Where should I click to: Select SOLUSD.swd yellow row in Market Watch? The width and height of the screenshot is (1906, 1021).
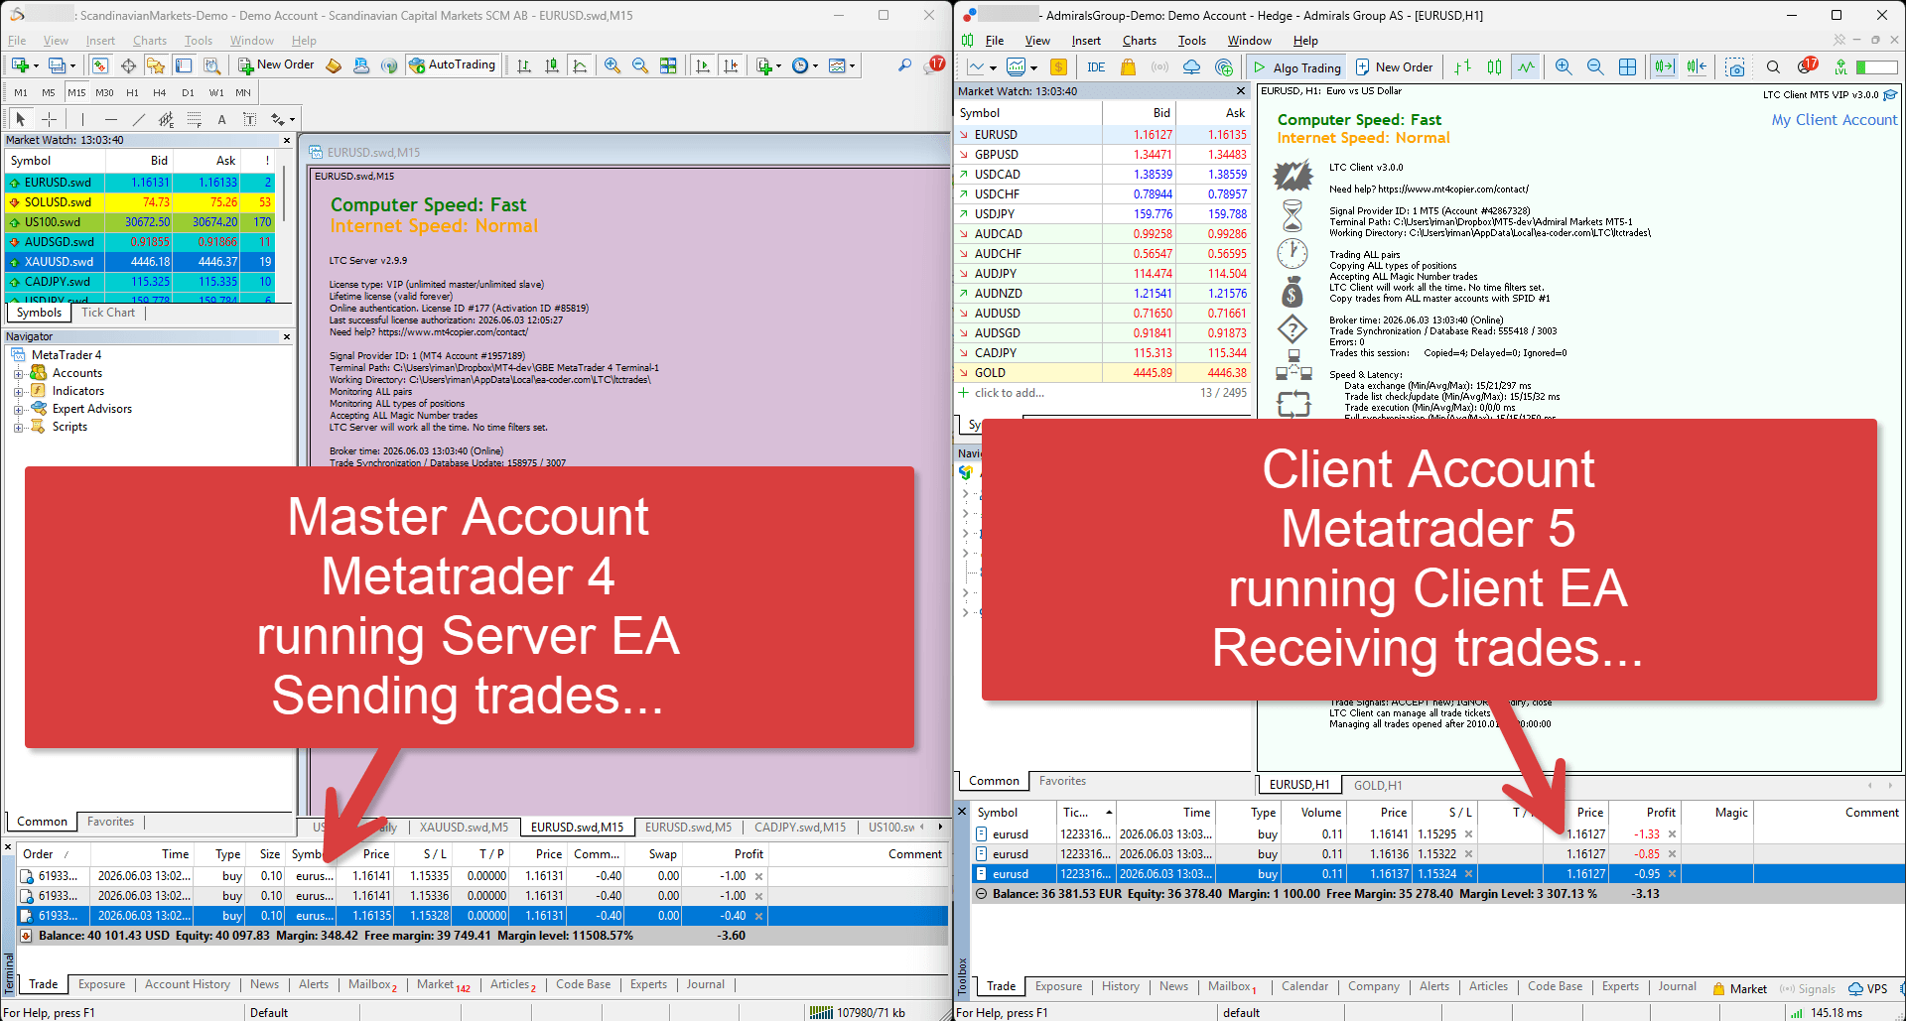[140, 202]
